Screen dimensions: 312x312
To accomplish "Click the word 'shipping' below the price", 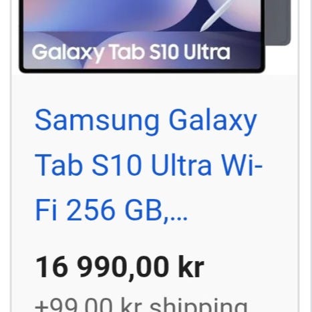I will click(x=198, y=305).
